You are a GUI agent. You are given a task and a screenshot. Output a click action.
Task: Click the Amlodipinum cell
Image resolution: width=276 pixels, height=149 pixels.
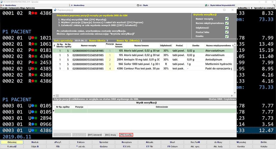[x=219, y=60]
